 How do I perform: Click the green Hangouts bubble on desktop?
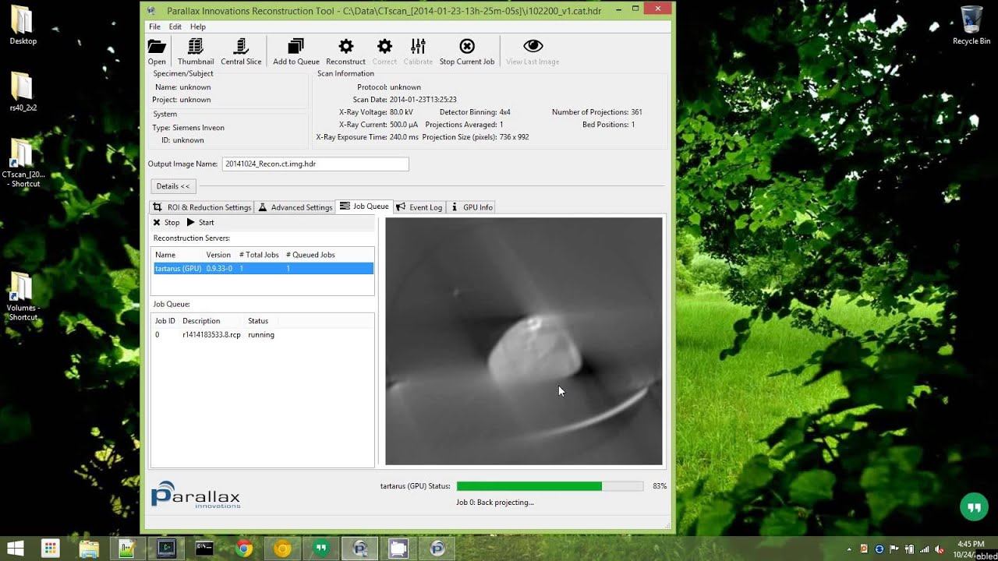(973, 508)
